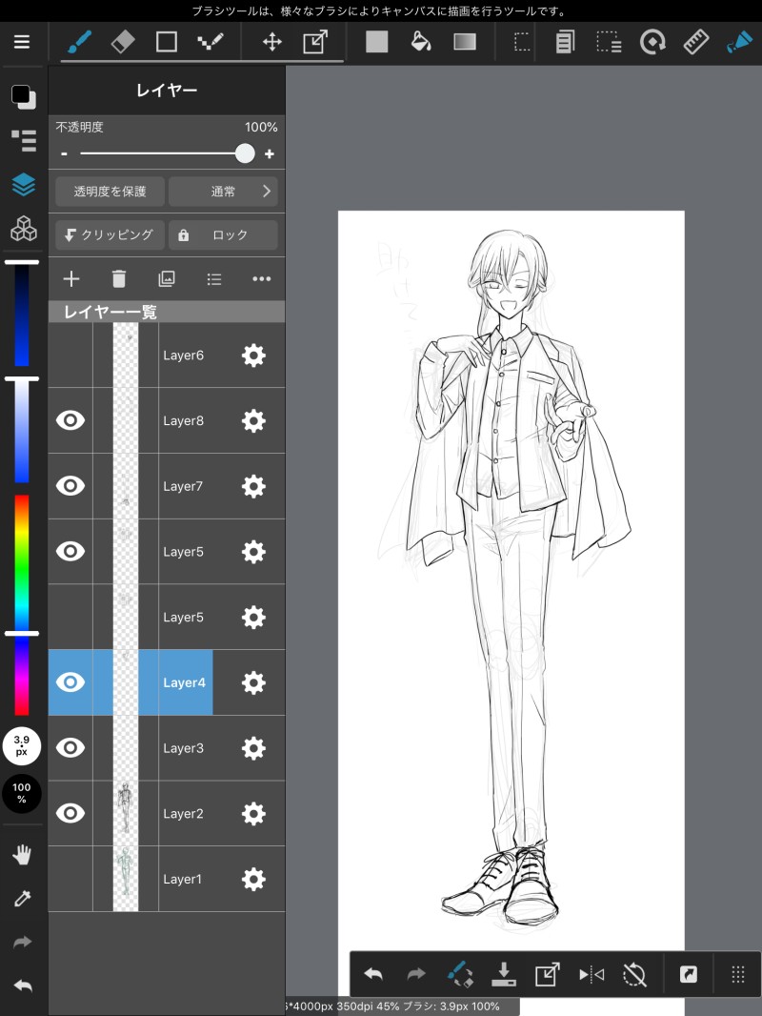
Task: Open Layer8 gear settings
Action: click(253, 420)
